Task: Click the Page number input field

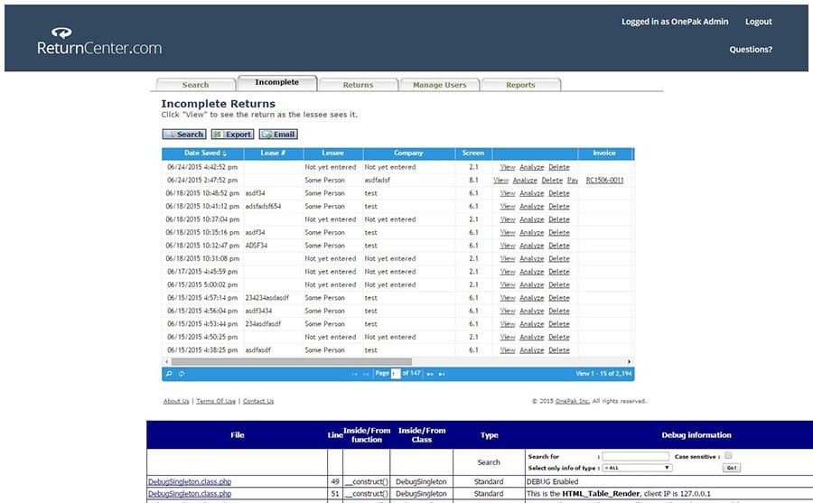Action: [396, 373]
